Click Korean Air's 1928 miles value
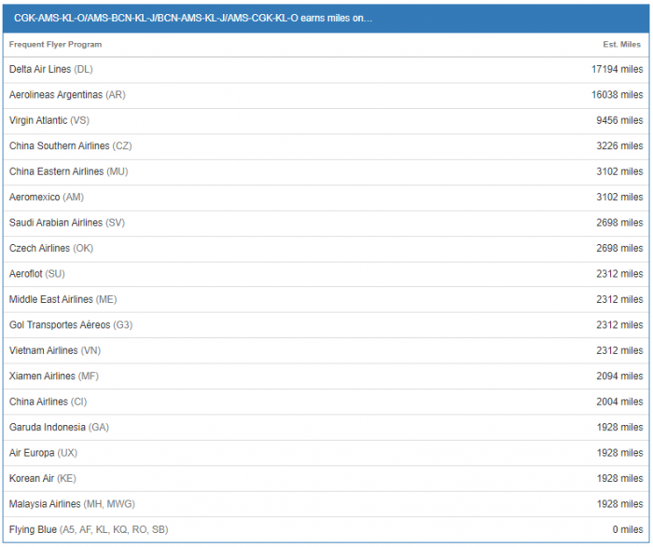Image resolution: width=653 pixels, height=547 pixels. [619, 479]
